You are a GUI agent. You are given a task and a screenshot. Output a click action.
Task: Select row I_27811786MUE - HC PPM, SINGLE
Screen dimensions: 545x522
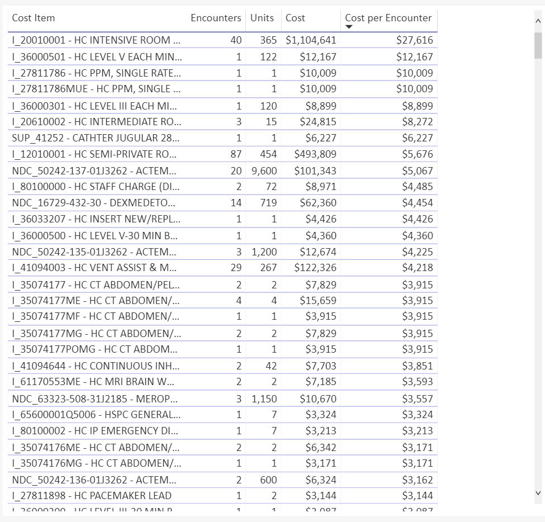pyautogui.click(x=222, y=89)
